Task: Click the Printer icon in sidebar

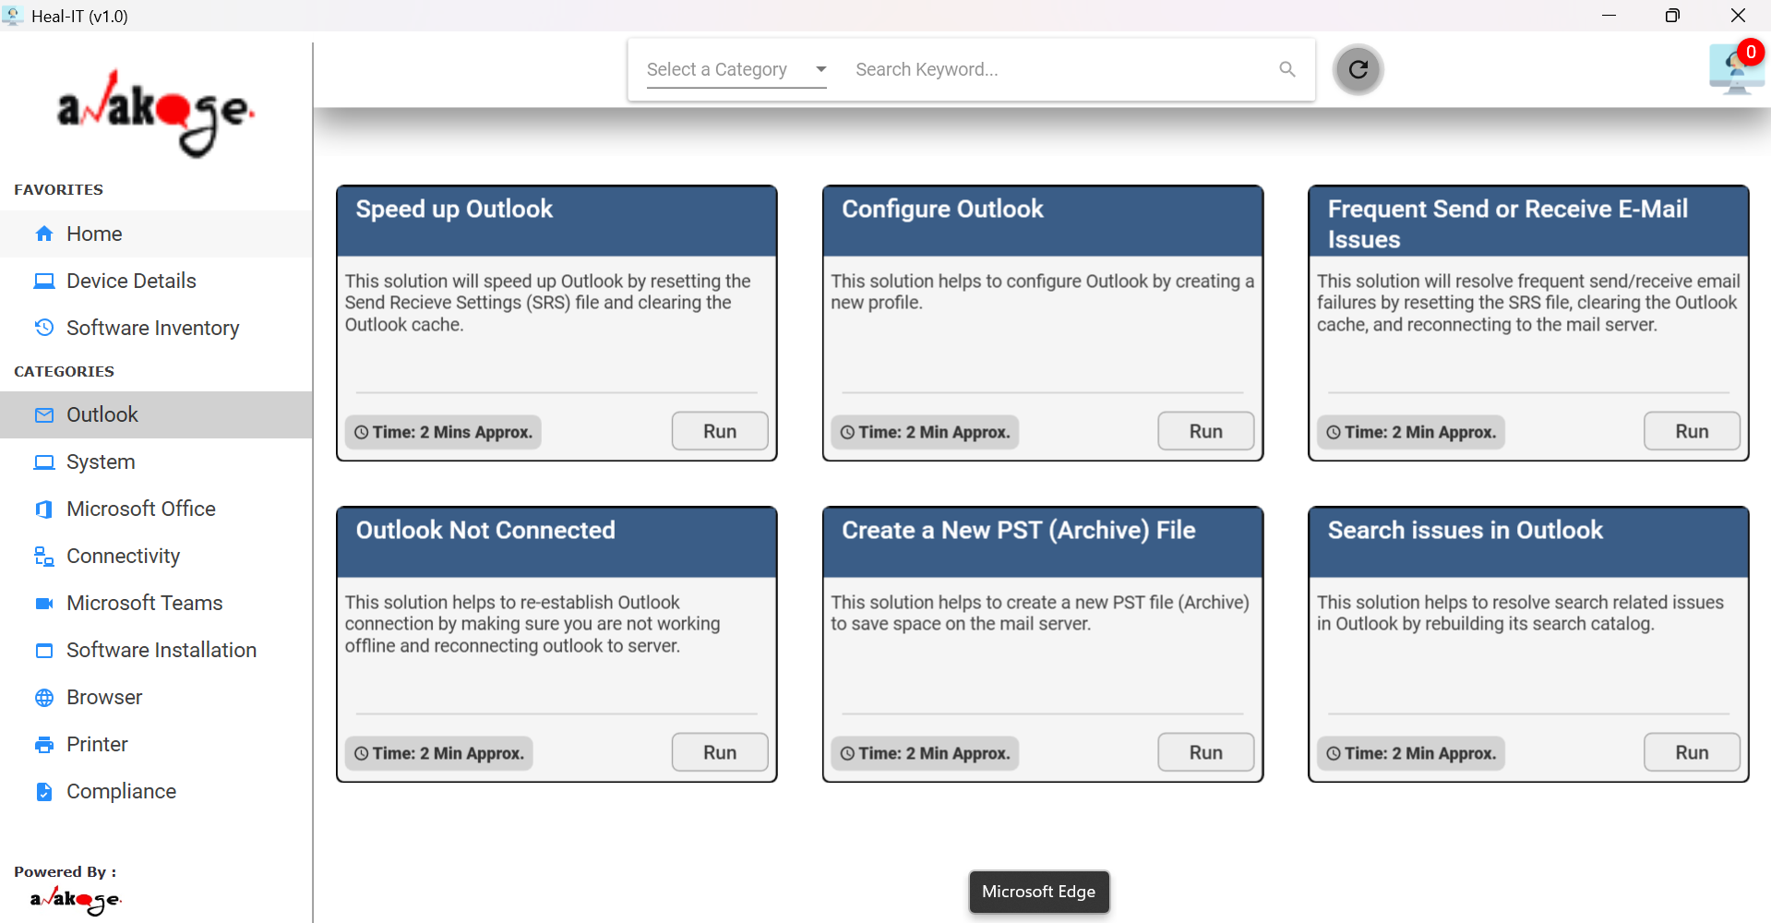Action: [44, 744]
